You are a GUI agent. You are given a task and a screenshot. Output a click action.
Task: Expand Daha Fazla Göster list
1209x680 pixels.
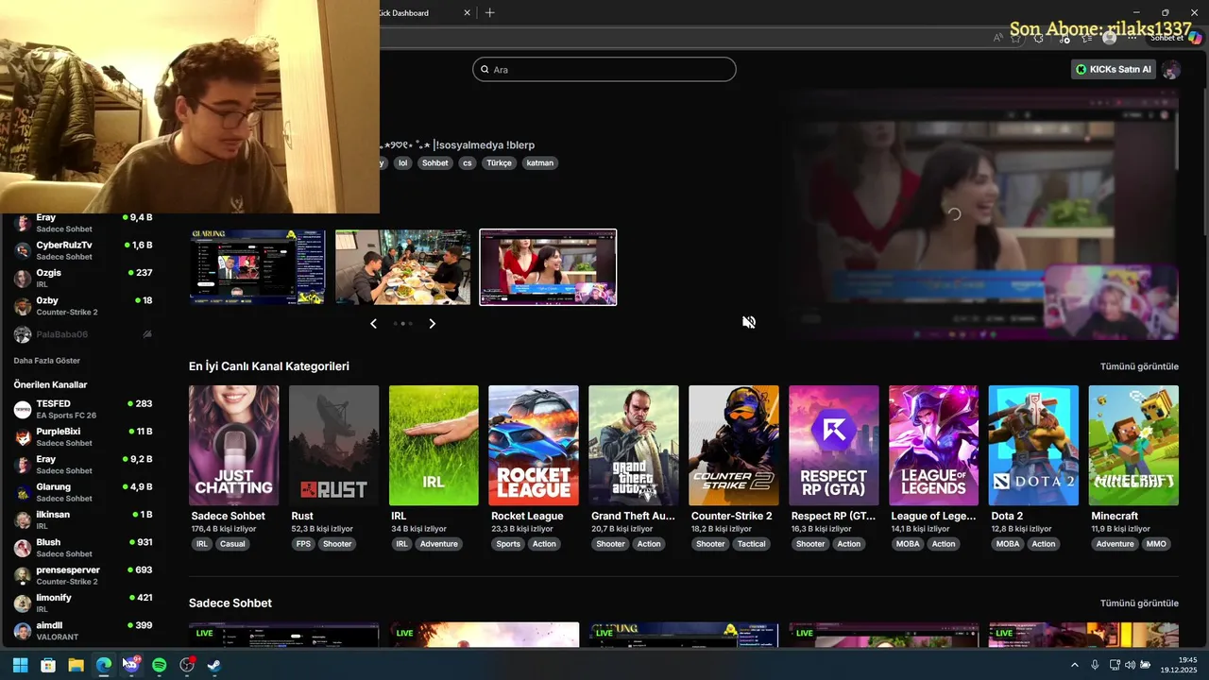[x=47, y=361]
